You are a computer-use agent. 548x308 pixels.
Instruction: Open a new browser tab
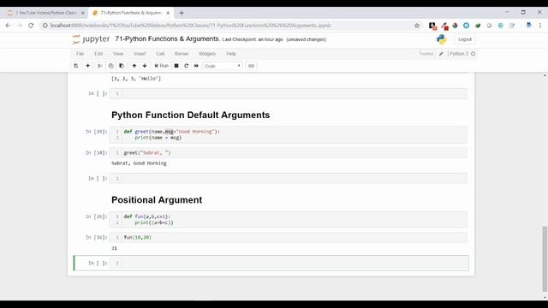(x=182, y=13)
